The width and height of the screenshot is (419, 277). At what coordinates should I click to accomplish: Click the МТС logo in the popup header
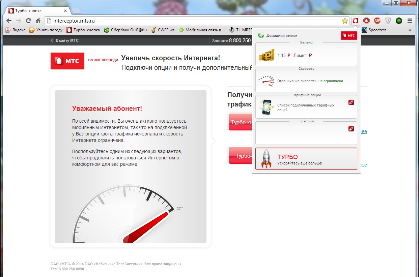[x=349, y=35]
